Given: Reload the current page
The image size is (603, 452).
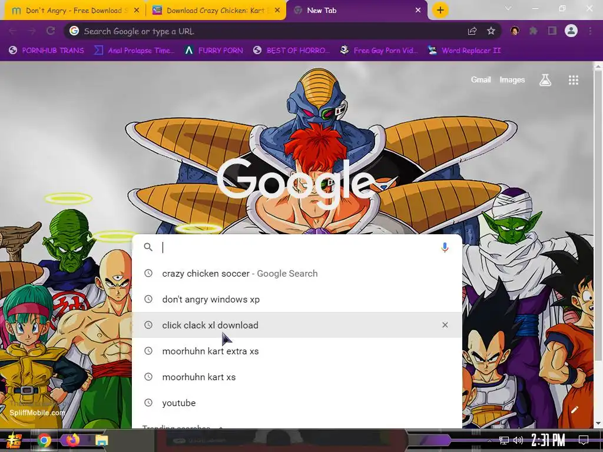Looking at the screenshot, I should (x=51, y=31).
